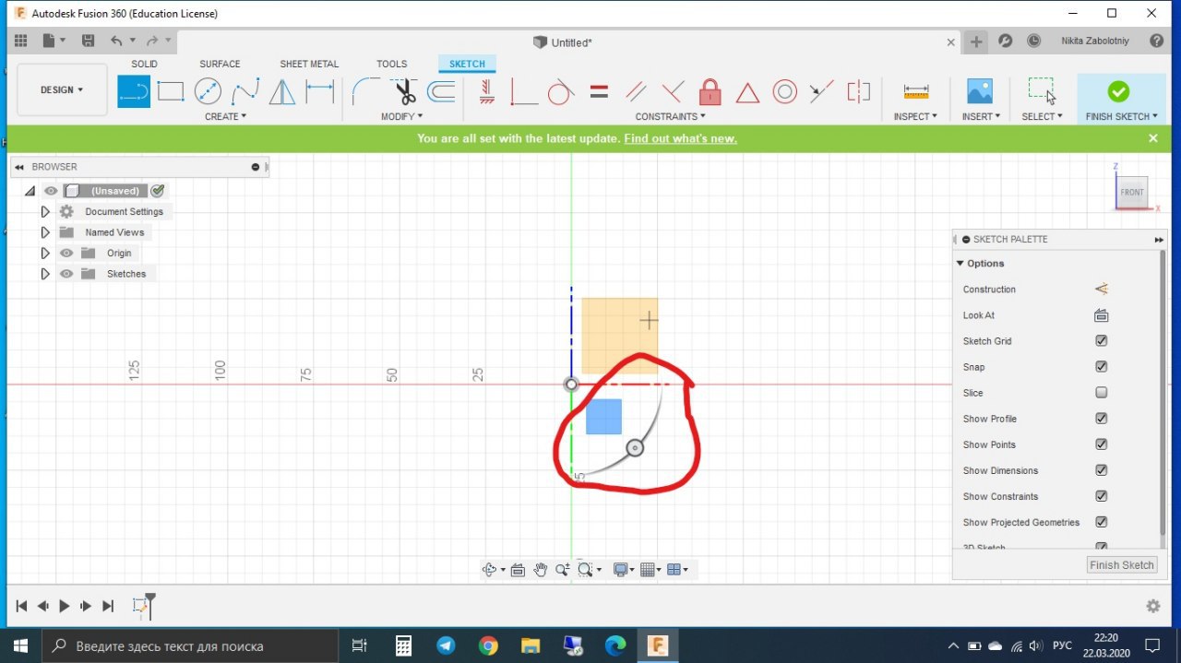Click the FRONT face of the ViewCube
The width and height of the screenshot is (1181, 663).
1132,193
